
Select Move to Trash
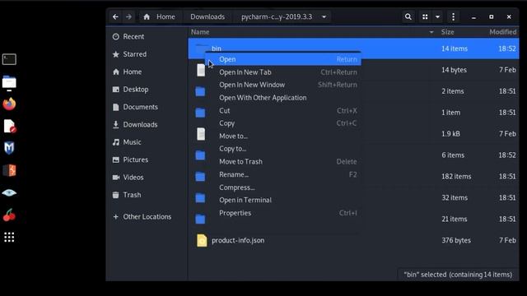pyautogui.click(x=283, y=162)
